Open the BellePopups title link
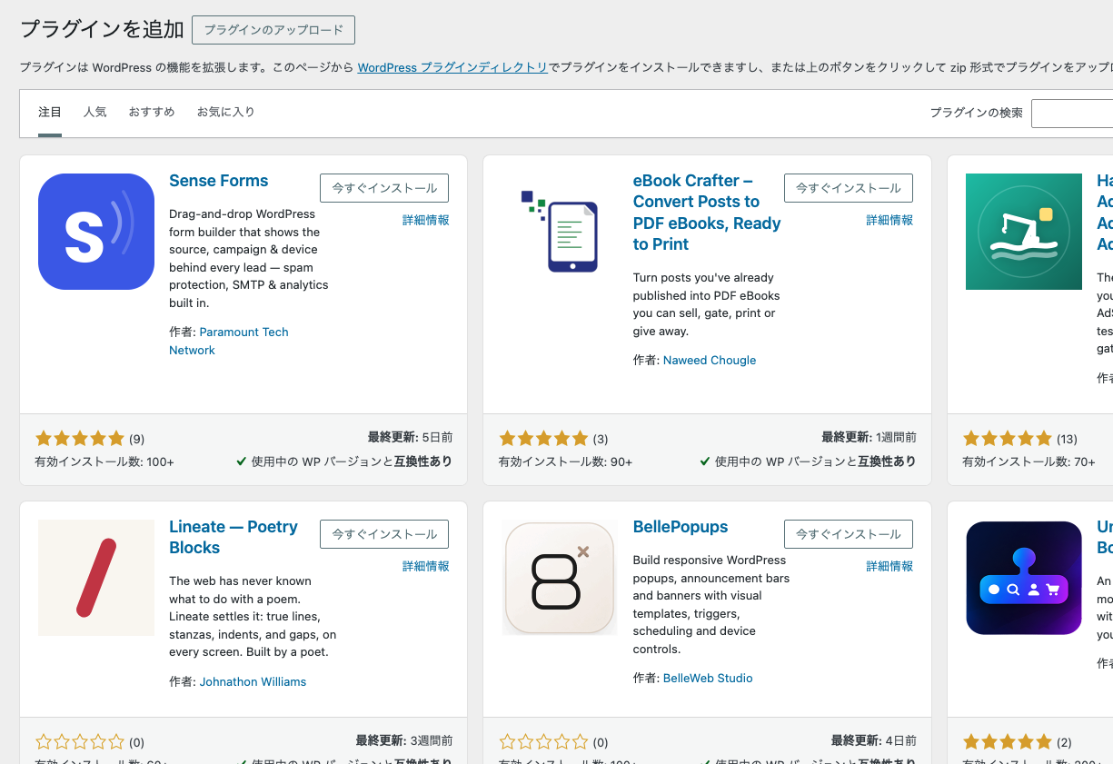 tap(681, 527)
